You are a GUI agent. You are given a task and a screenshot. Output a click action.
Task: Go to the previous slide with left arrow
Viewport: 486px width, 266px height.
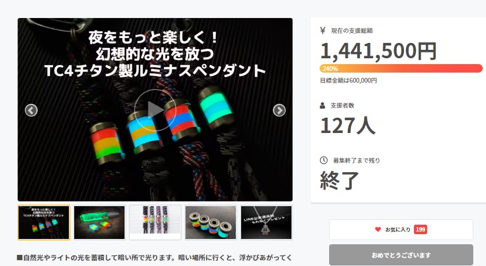point(31,110)
